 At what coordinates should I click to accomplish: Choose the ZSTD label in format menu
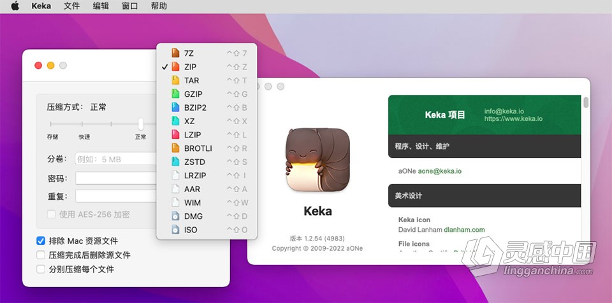coord(195,162)
